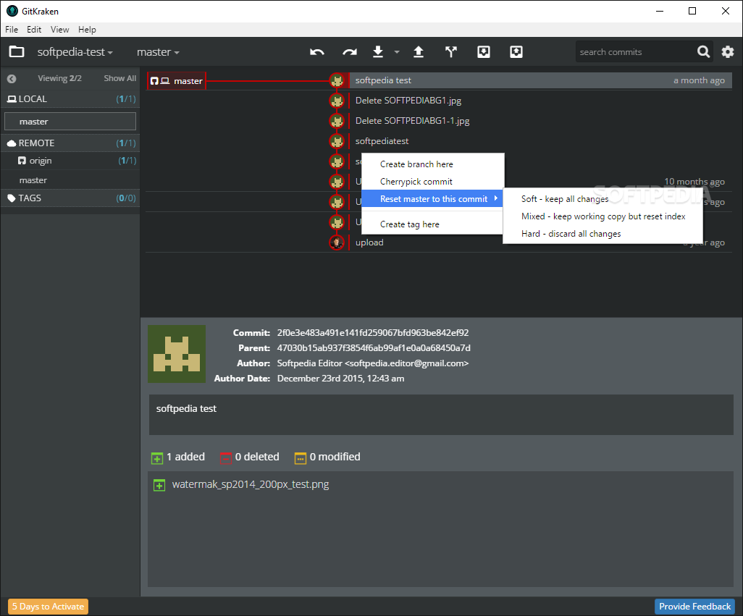This screenshot has width=743, height=616.
Task: Open the View menu
Action: (59, 30)
